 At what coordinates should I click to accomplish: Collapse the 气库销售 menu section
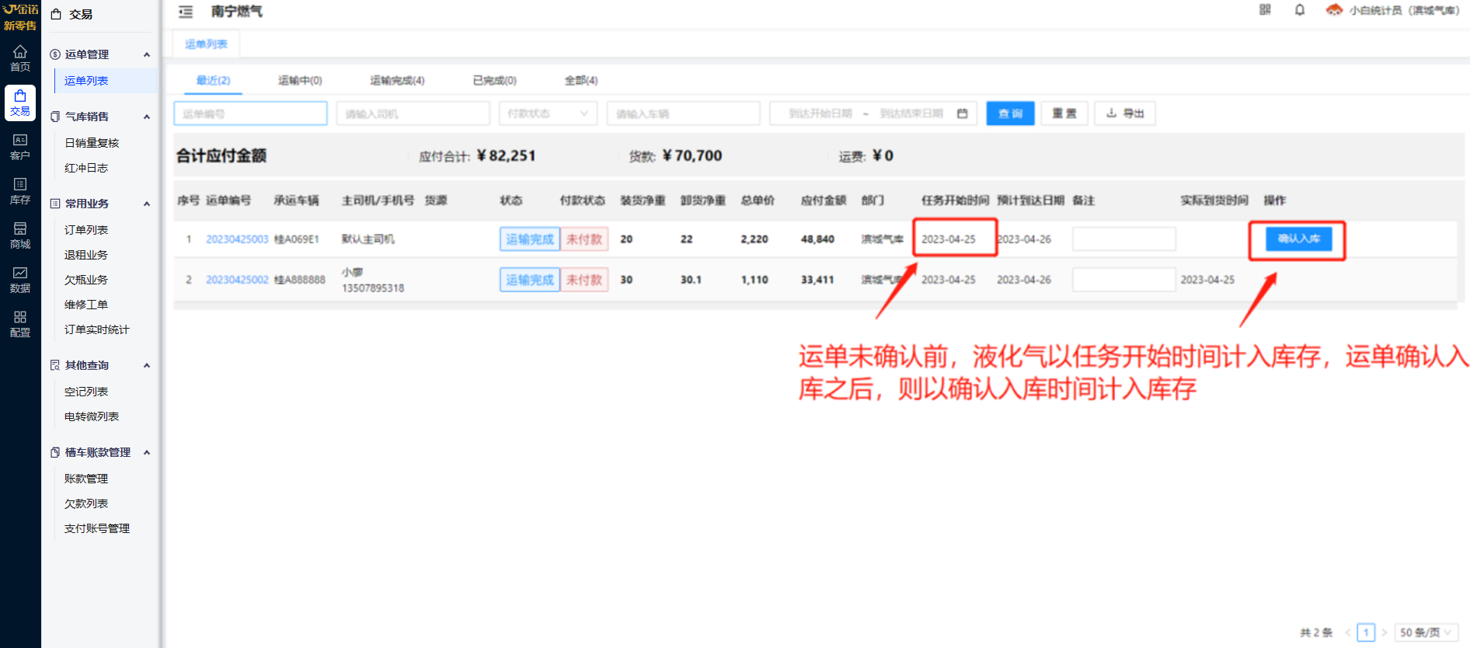tap(146, 117)
